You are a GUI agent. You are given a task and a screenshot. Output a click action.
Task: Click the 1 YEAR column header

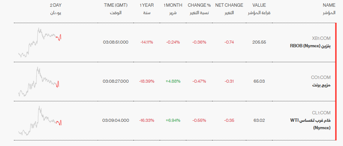[x=147, y=9]
